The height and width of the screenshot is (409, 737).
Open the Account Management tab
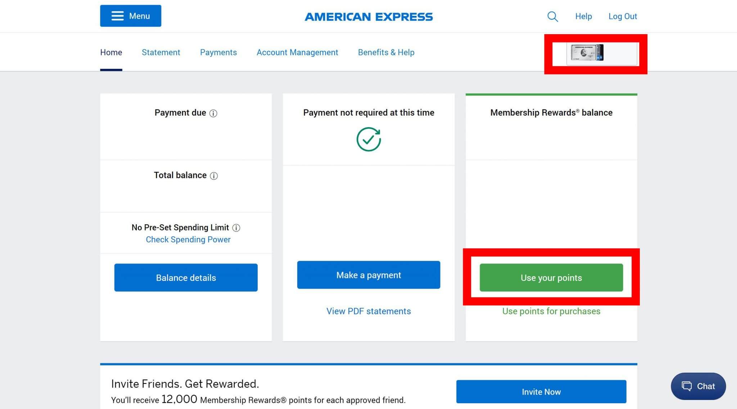297,53
